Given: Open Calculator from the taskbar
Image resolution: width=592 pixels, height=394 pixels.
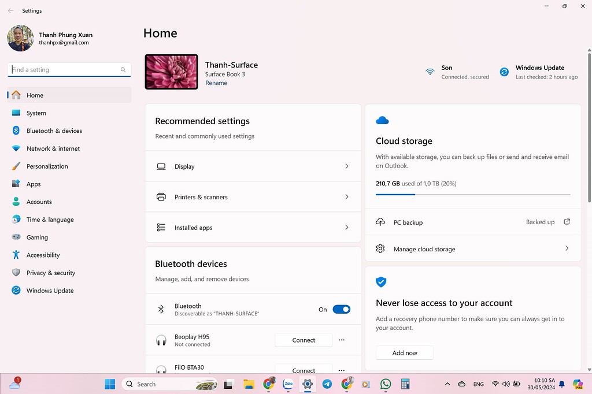Looking at the screenshot, I should 405,384.
